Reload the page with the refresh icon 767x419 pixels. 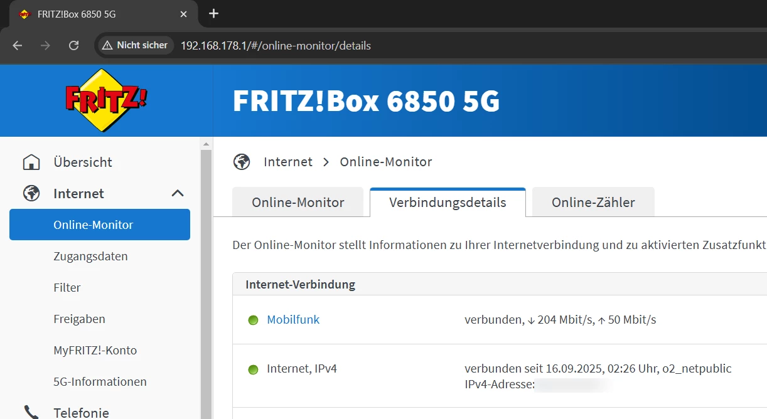(73, 45)
